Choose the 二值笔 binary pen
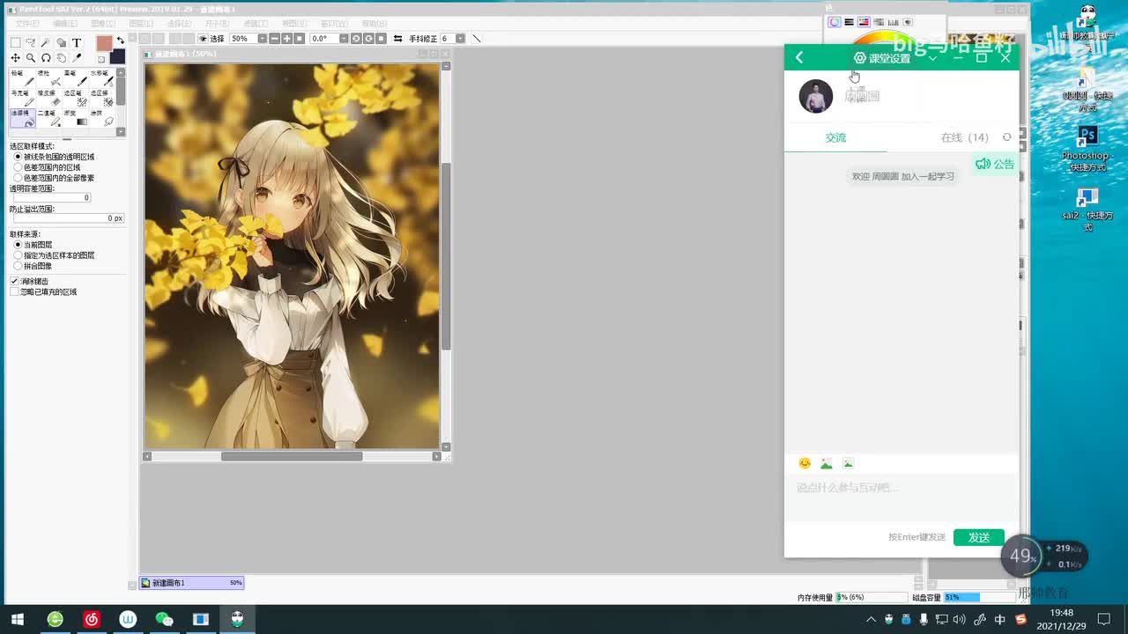1128x634 pixels. click(48, 118)
